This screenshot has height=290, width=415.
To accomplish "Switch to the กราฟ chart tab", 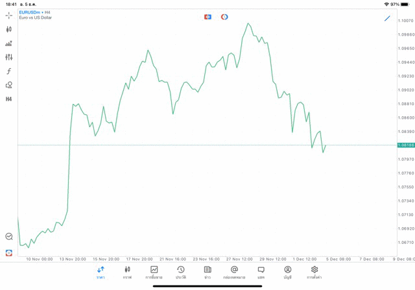I will click(x=127, y=272).
